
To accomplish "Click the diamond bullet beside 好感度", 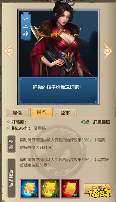I will (8, 122).
